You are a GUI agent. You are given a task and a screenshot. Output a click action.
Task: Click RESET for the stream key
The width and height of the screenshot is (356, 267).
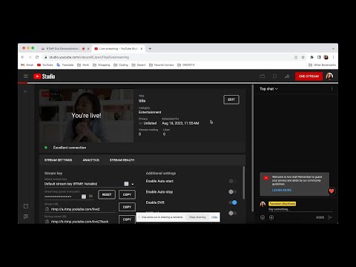[x=107, y=194]
